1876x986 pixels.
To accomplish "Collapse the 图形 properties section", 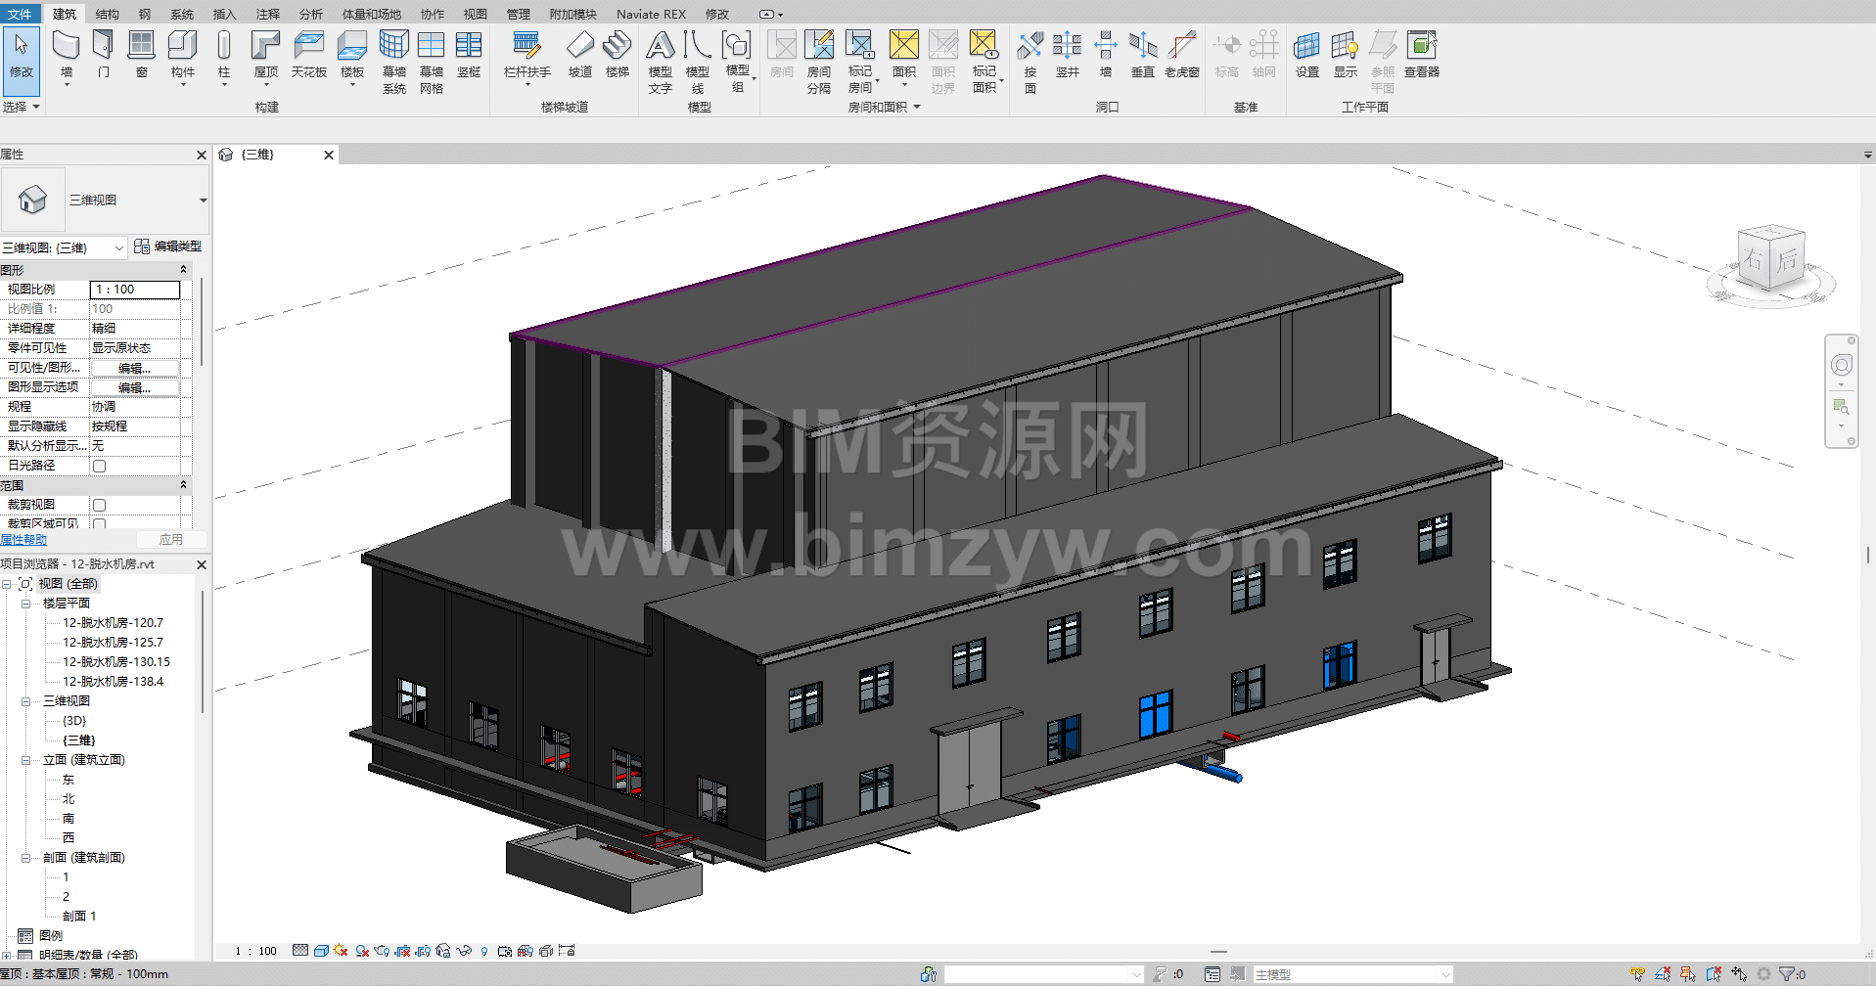I will tap(183, 269).
